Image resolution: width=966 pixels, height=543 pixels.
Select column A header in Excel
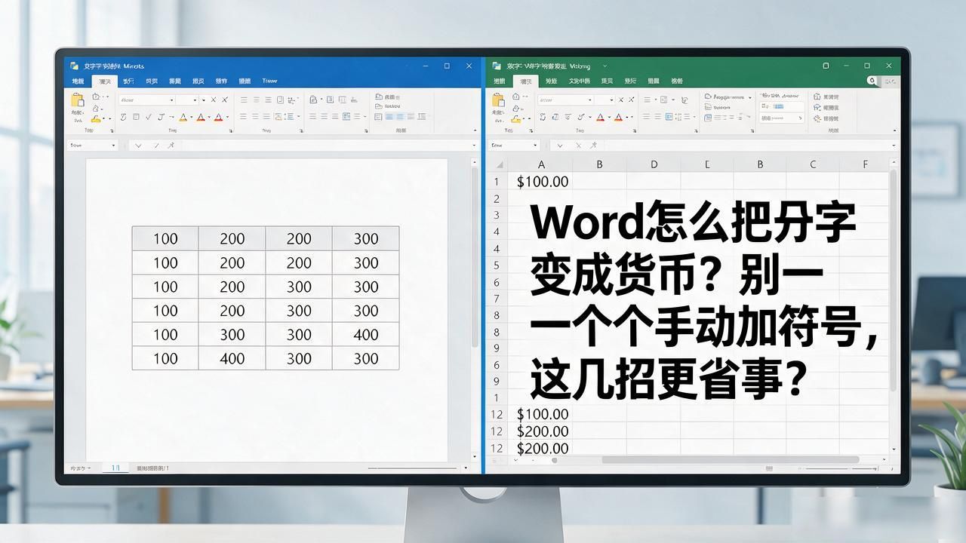coord(541,164)
